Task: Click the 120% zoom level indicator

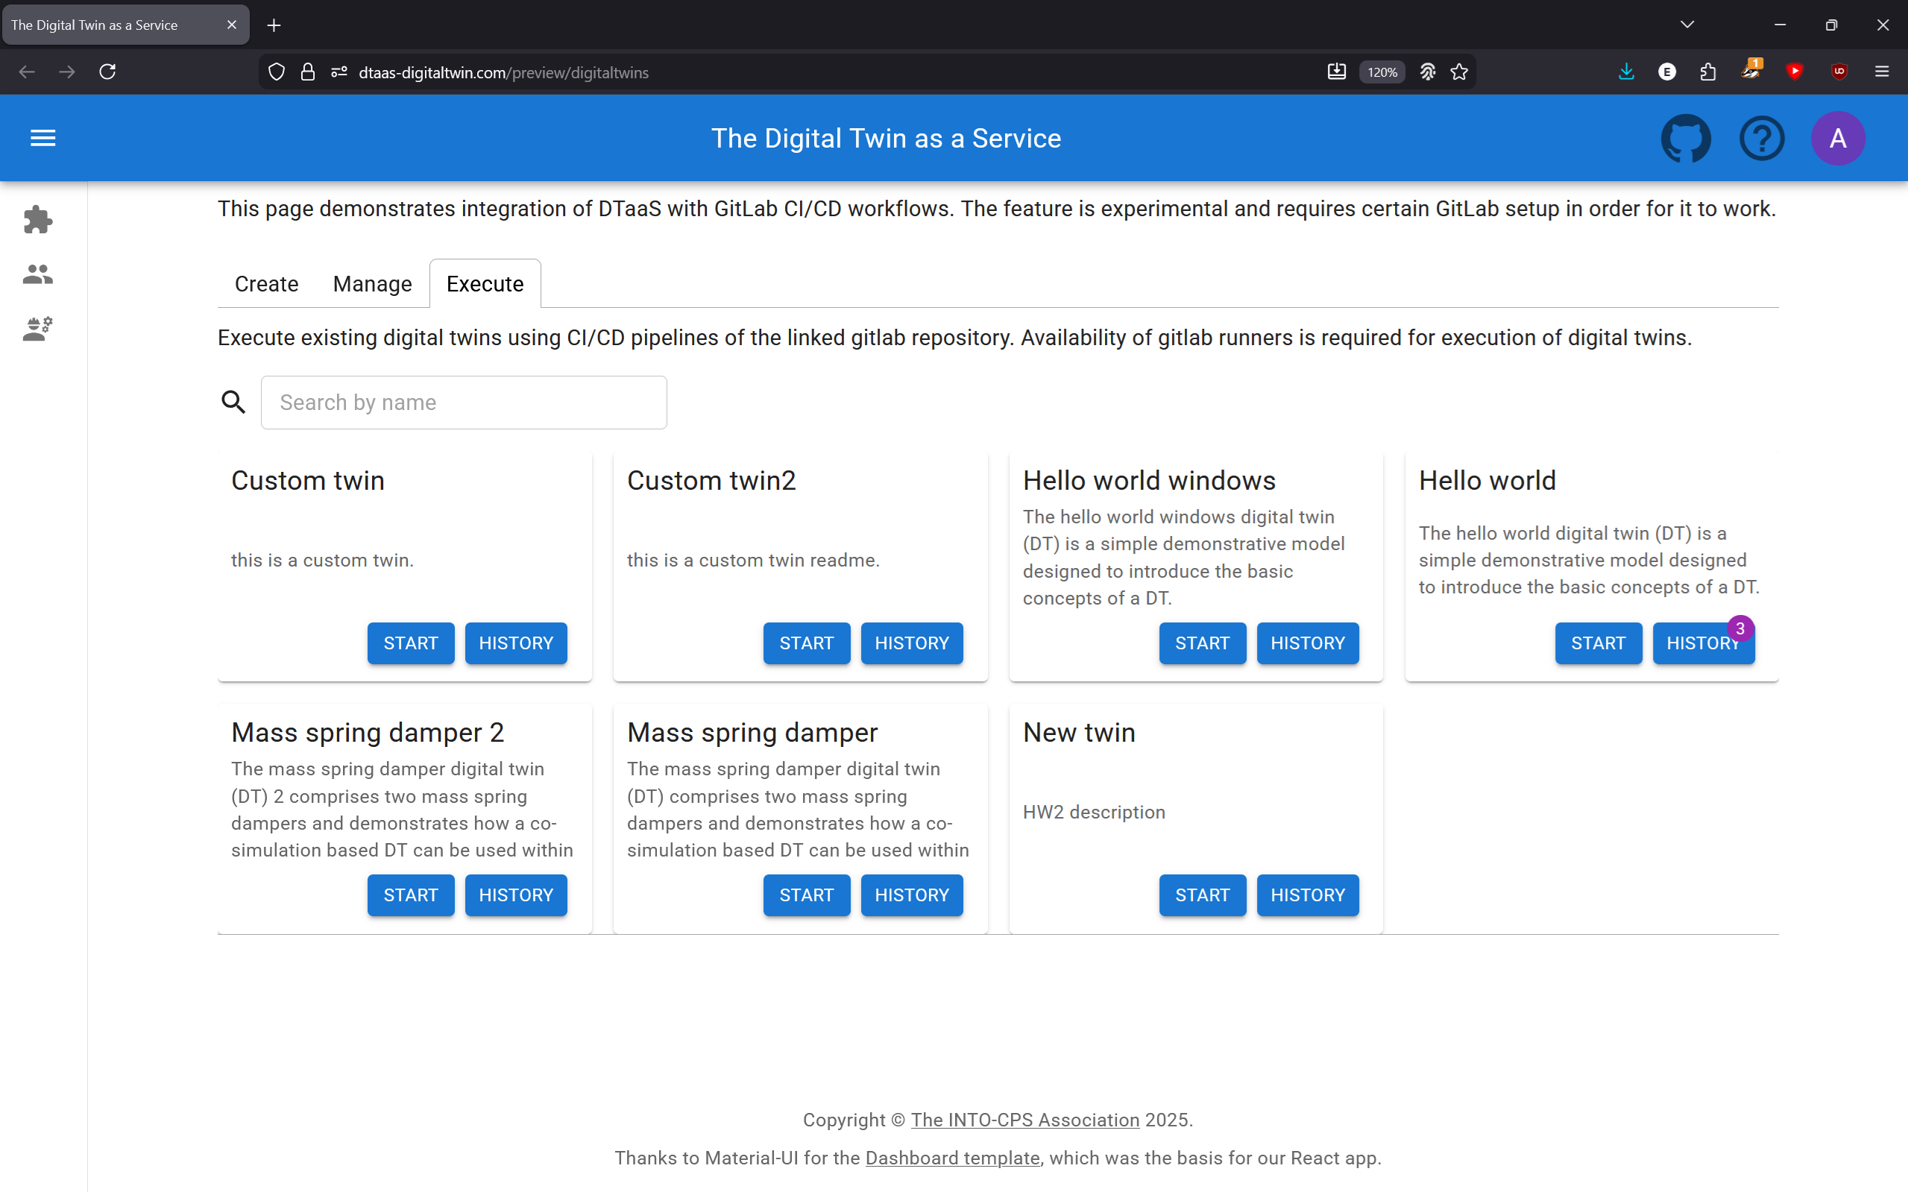Action: click(x=1382, y=72)
